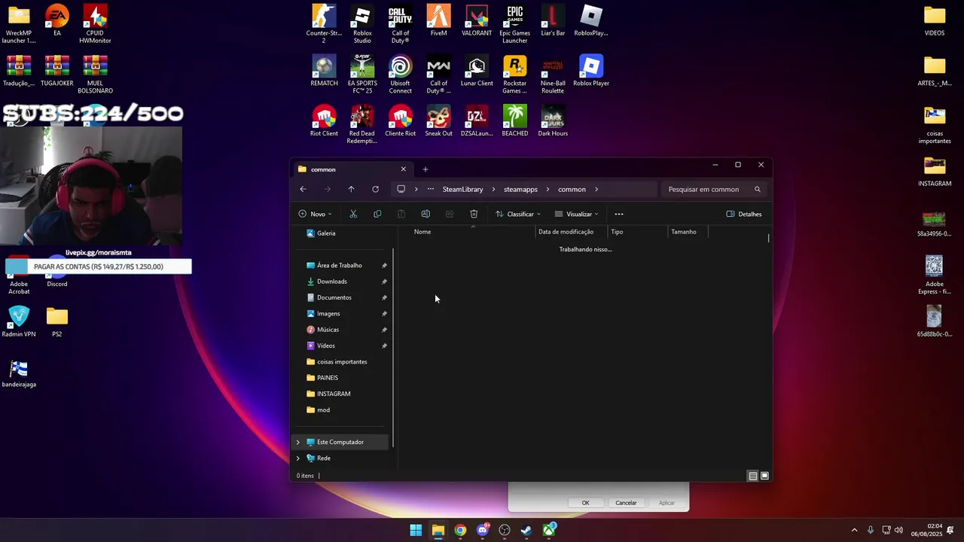The width and height of the screenshot is (964, 542).
Task: Expand chevron after common in address bar
Action: 596,189
